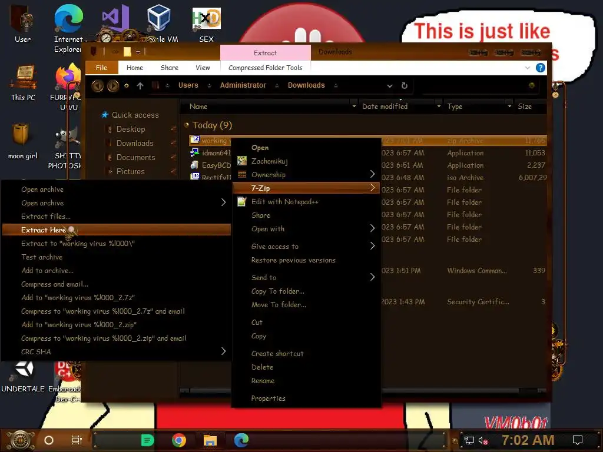The height and width of the screenshot is (452, 603).
Task: Select Properties in the context menu
Action: point(306,398)
